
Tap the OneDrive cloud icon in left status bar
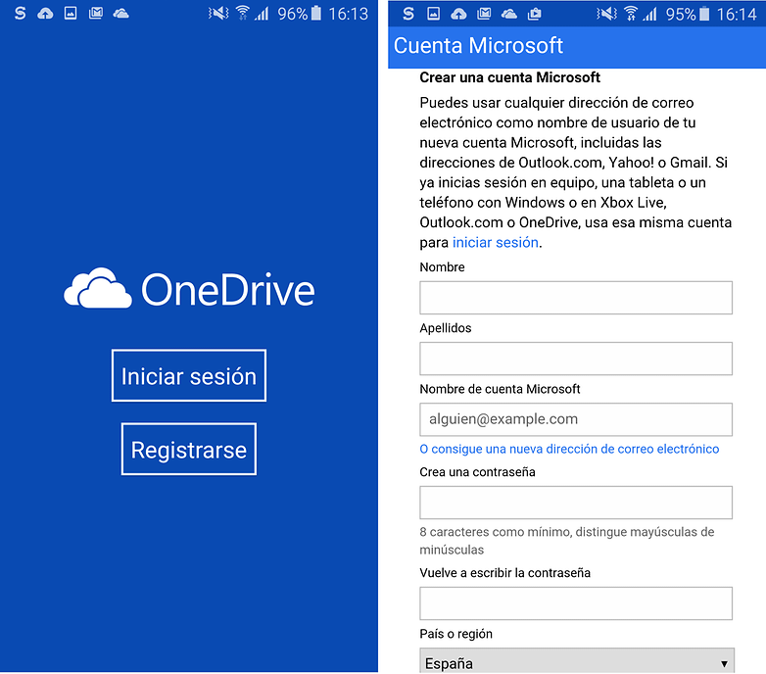coord(120,13)
